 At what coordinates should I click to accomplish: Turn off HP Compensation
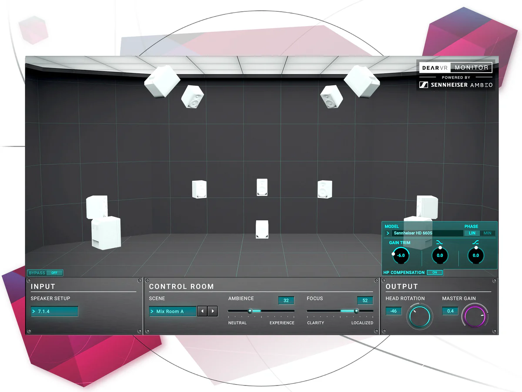tap(435, 273)
